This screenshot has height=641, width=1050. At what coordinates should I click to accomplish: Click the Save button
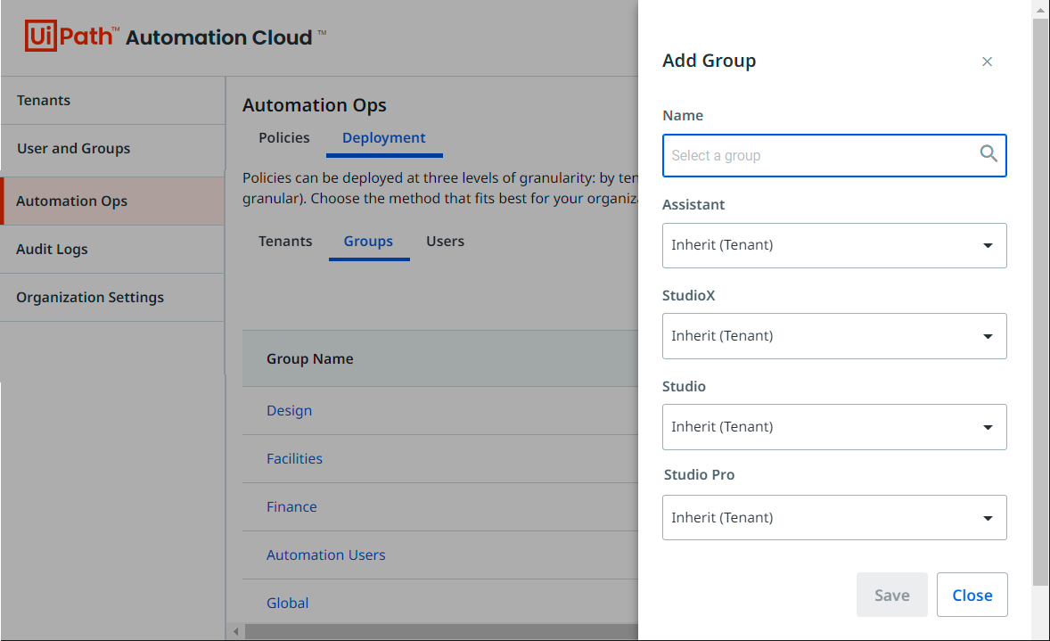[892, 595]
